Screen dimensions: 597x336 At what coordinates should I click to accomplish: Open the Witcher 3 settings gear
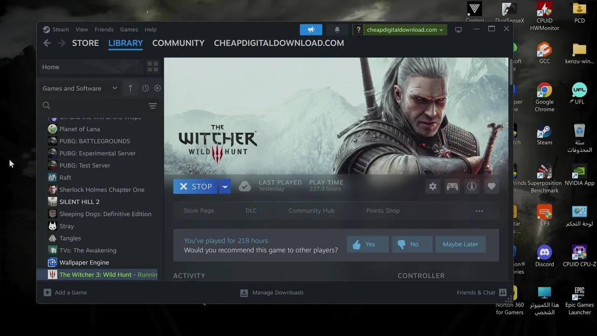point(433,187)
